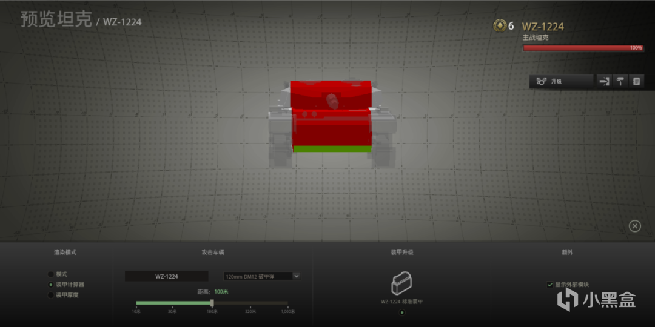Click the tank gun barrel on model

(x=332, y=101)
